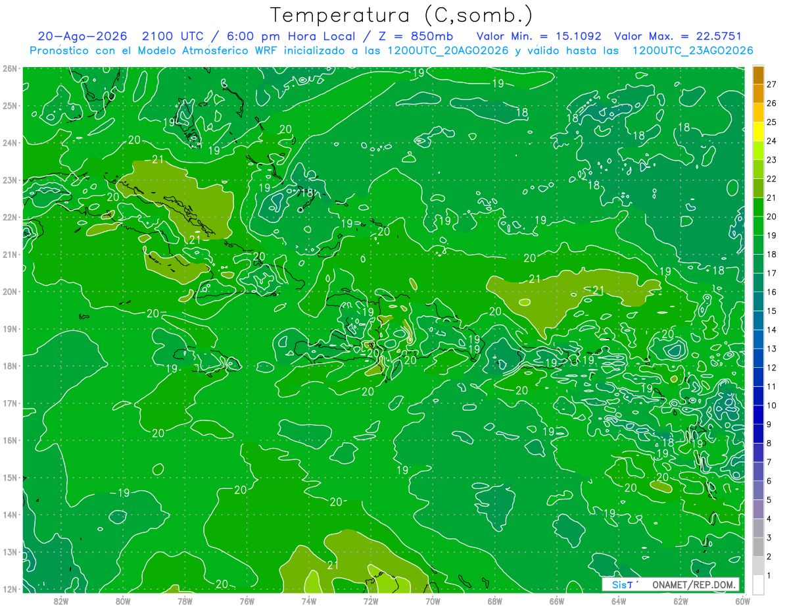
Task: Click the purple swatch between 4 and 5
Action: [x=758, y=509]
